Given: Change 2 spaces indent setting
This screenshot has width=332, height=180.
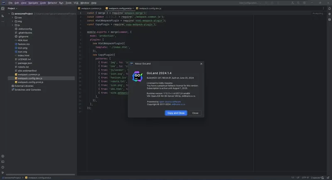Looking at the screenshot, I should coord(316,178).
